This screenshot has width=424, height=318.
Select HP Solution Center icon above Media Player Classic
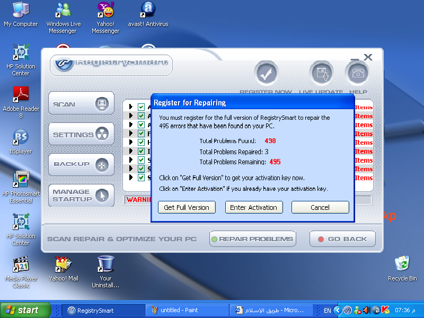coord(21,229)
